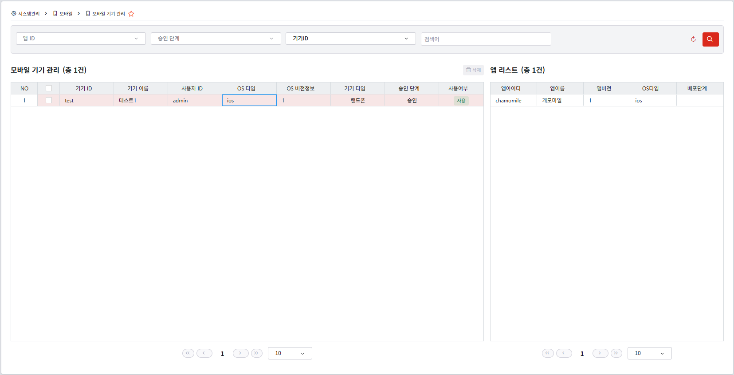Click the 사용자 ID column header
734x375 pixels.
pos(195,88)
